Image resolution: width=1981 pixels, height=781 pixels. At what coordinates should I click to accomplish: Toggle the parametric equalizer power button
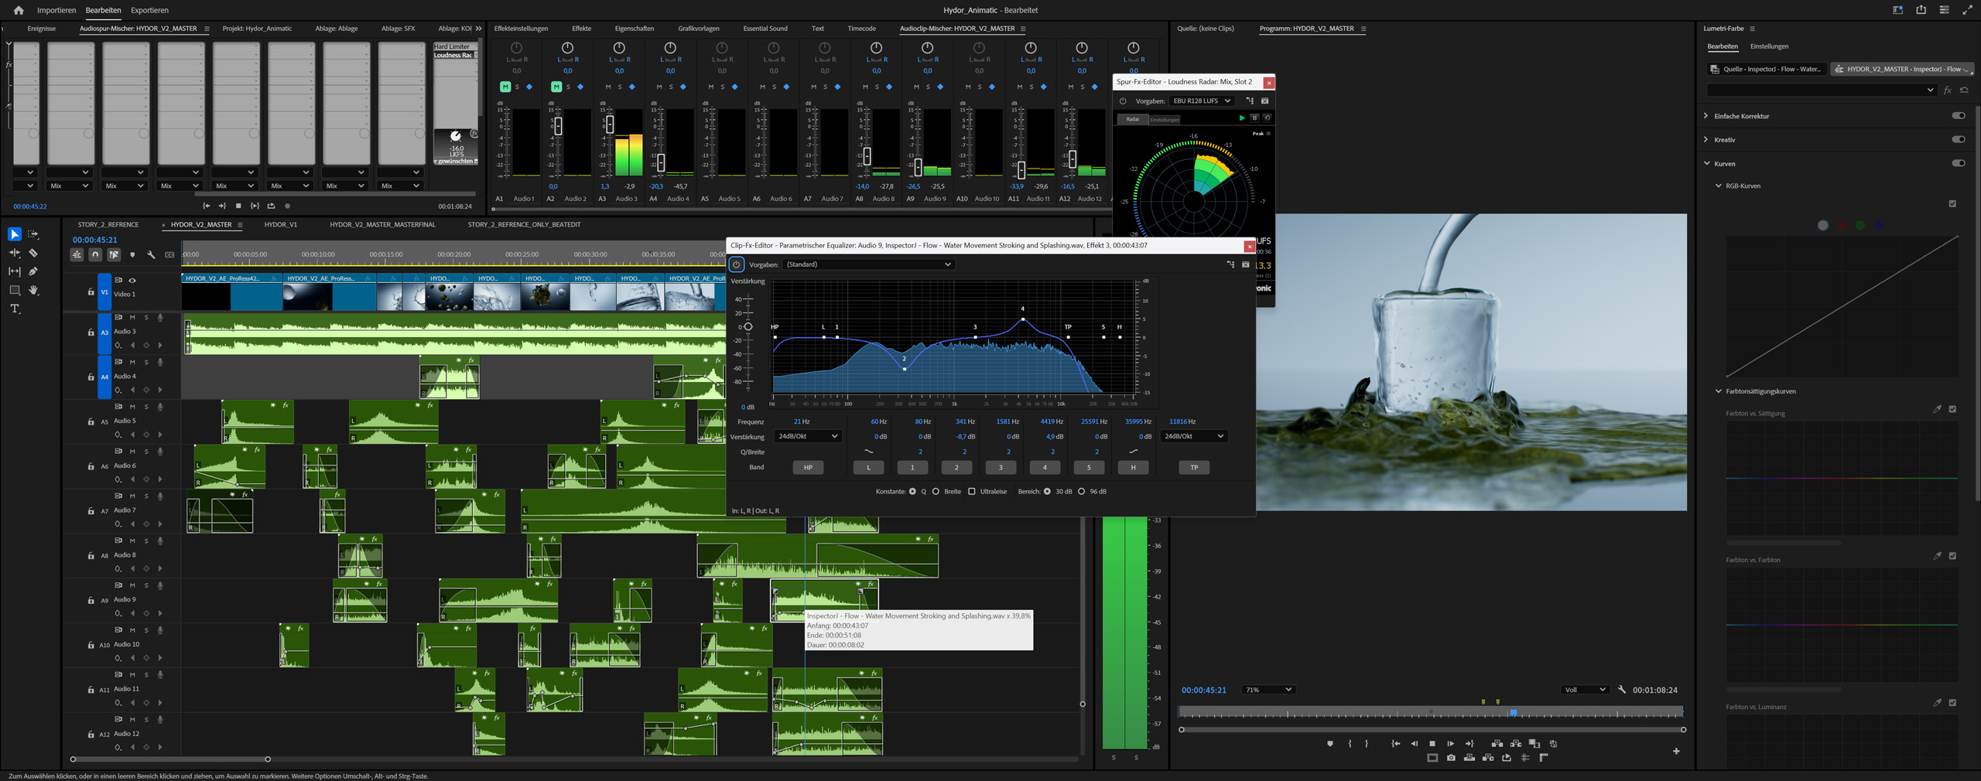[736, 264]
